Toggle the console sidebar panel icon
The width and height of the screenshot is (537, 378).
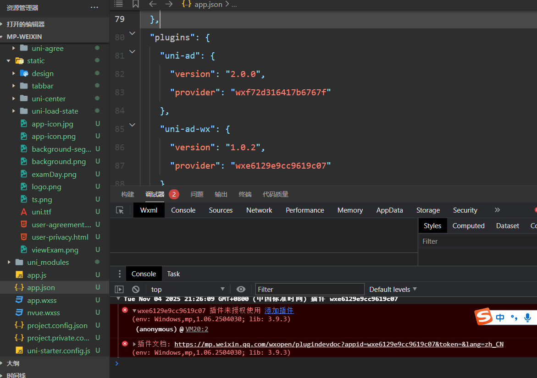119,289
